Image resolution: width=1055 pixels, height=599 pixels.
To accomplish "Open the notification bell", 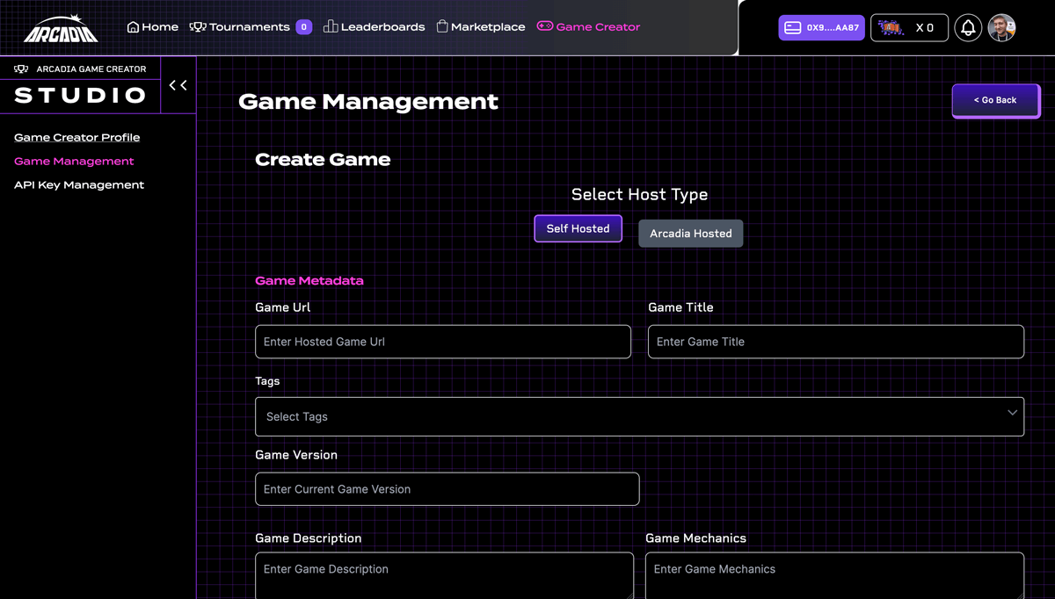I will [968, 27].
